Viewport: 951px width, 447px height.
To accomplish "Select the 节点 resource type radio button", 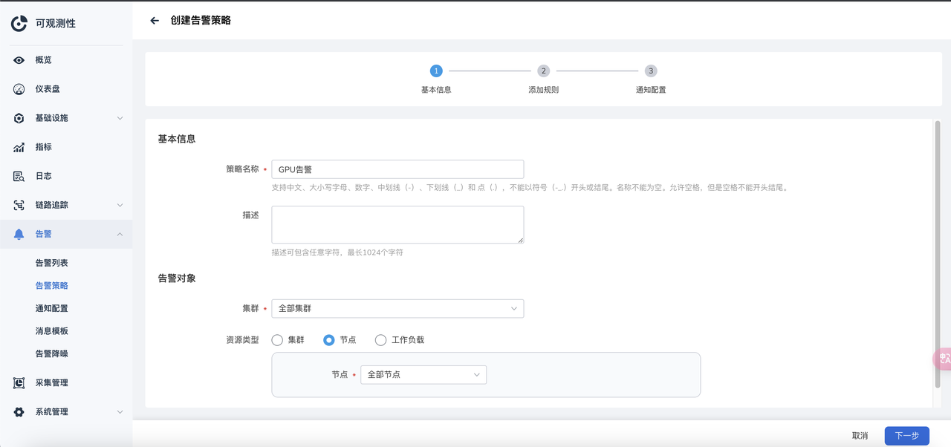I will pyautogui.click(x=328, y=339).
